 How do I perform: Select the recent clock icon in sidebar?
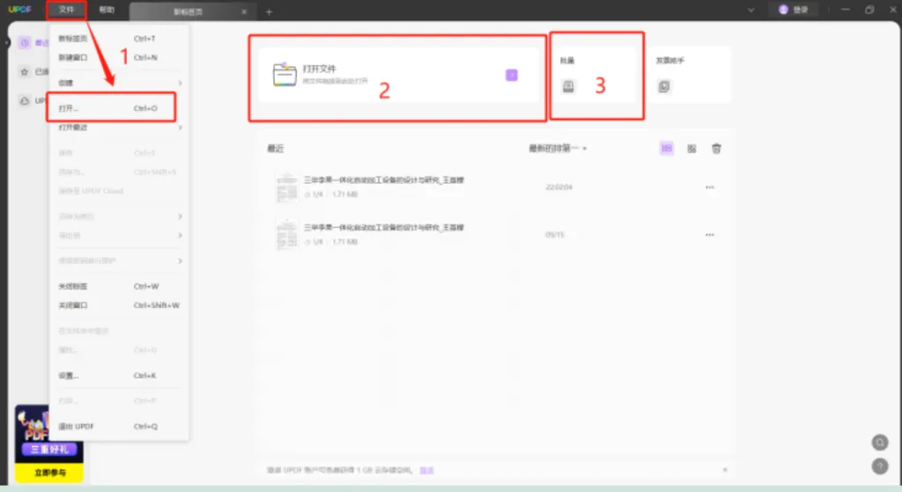[x=25, y=43]
